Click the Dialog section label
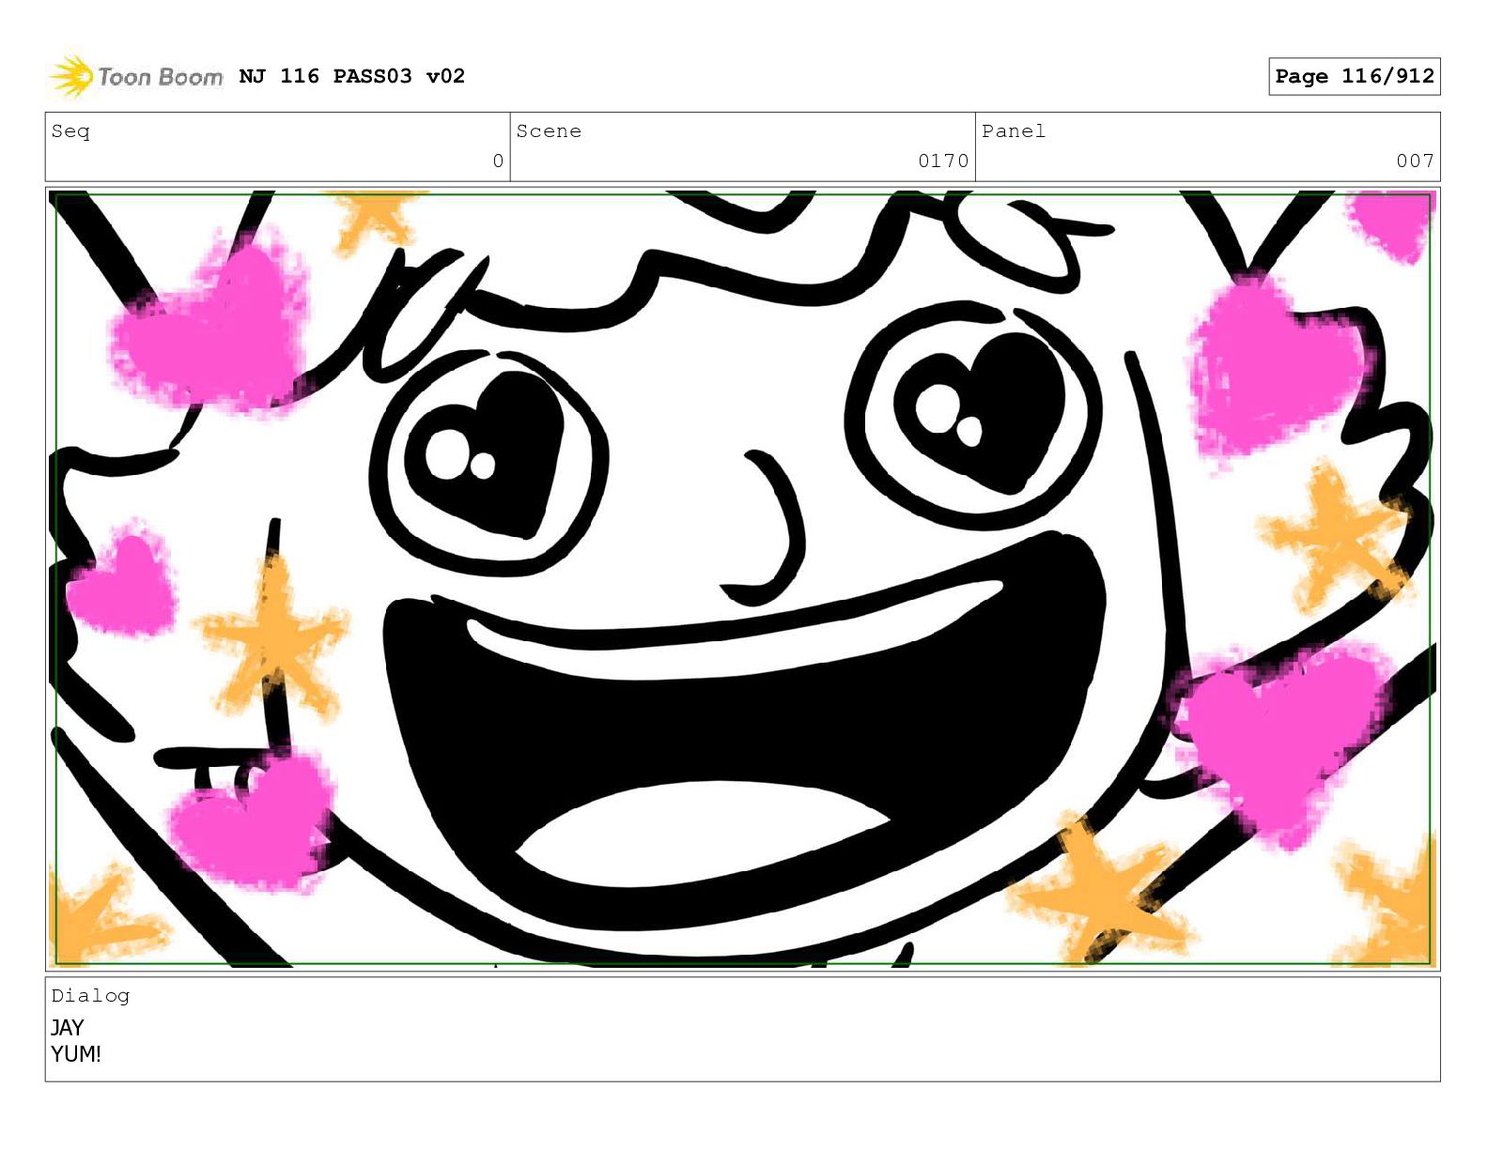The height and width of the screenshot is (1149, 1488). coord(90,996)
